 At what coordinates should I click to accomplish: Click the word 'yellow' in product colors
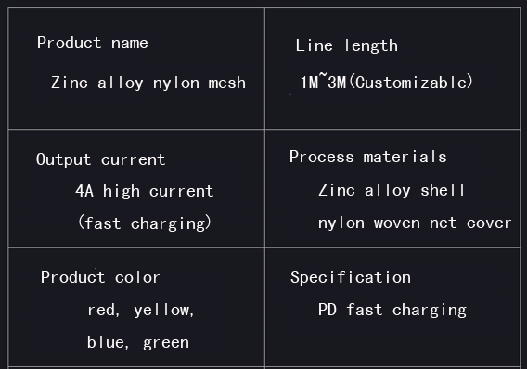click(x=162, y=310)
